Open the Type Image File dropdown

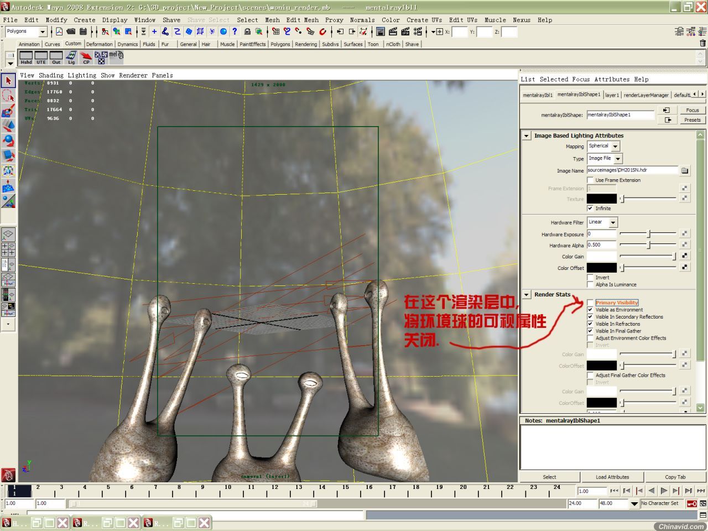tap(605, 158)
